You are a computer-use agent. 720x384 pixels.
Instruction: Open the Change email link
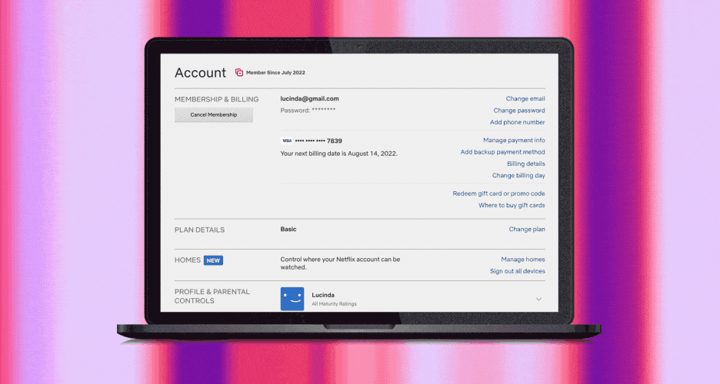[525, 99]
